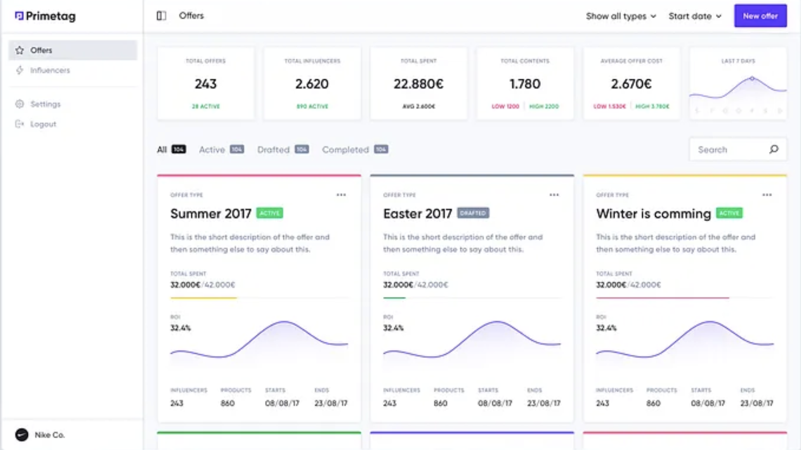801x450 pixels.
Task: Click the search magnifier icon
Action: click(x=774, y=149)
